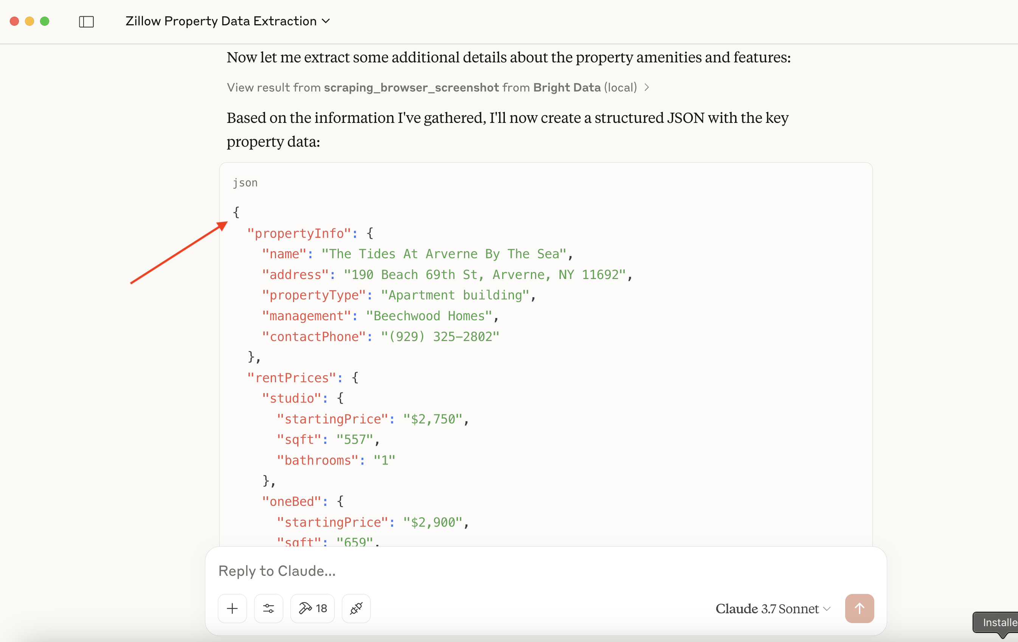Click the green maximize window button
This screenshot has width=1018, height=642.
44,21
